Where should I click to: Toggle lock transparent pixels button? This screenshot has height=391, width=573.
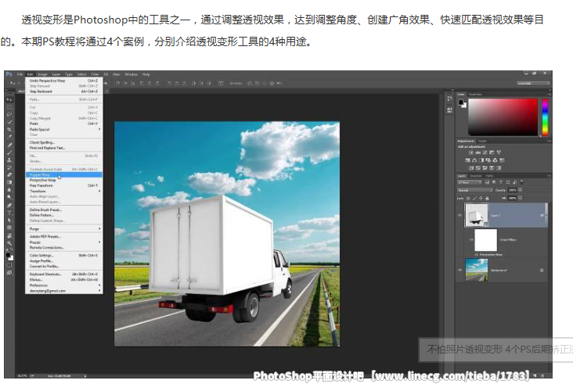[468, 199]
